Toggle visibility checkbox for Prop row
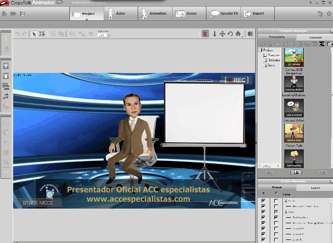The height and width of the screenshot is (243, 333). [x=263, y=212]
